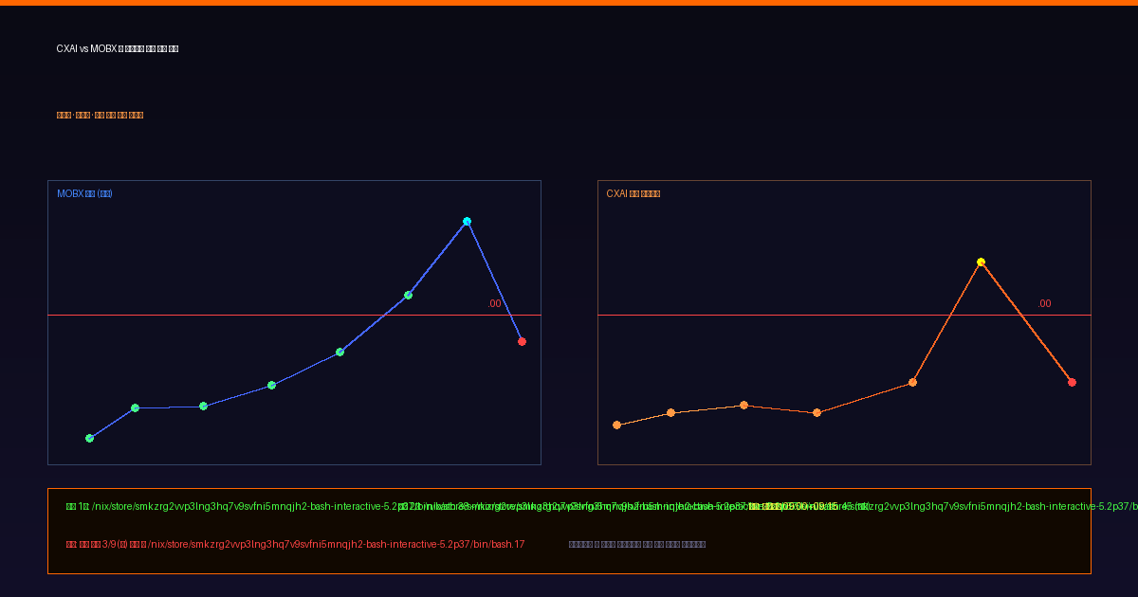
Task: Click the grey note text in bottom box
Action: pyautogui.click(x=637, y=544)
